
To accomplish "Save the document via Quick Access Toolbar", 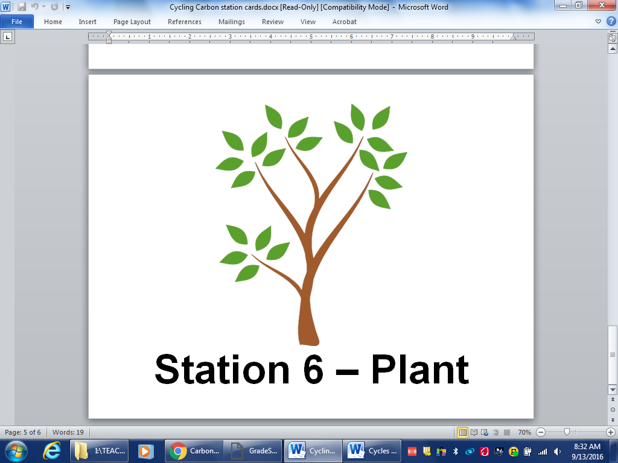I will coord(22,7).
